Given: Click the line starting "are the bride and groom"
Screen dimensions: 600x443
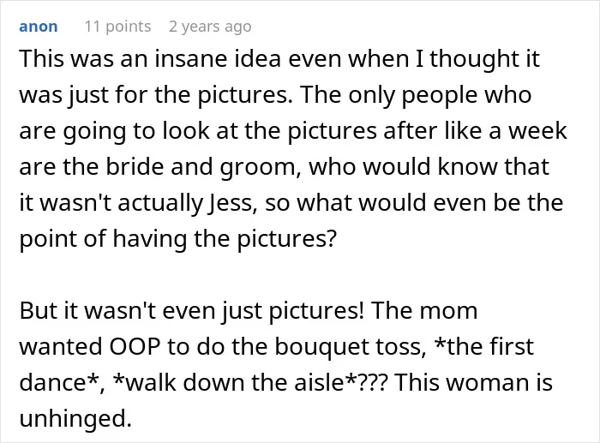Looking at the screenshot, I should pos(285,167).
